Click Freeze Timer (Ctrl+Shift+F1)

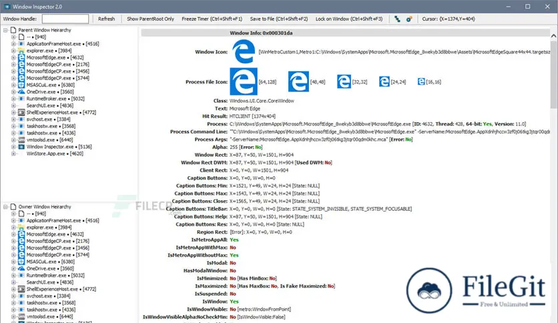(212, 19)
